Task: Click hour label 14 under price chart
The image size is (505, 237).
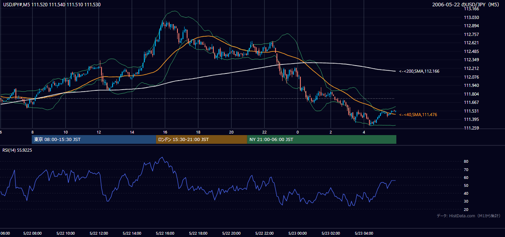Action: pyautogui.click(x=132, y=132)
